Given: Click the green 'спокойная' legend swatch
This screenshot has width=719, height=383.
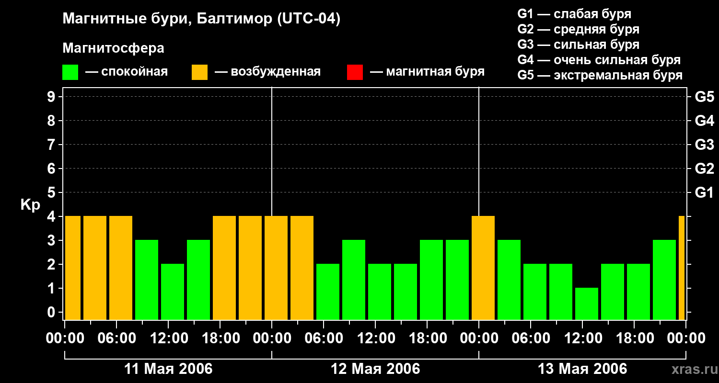Looking at the screenshot, I should [x=70, y=72].
